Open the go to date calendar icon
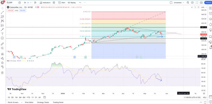This screenshot has height=104, width=212. coord(45,97)
